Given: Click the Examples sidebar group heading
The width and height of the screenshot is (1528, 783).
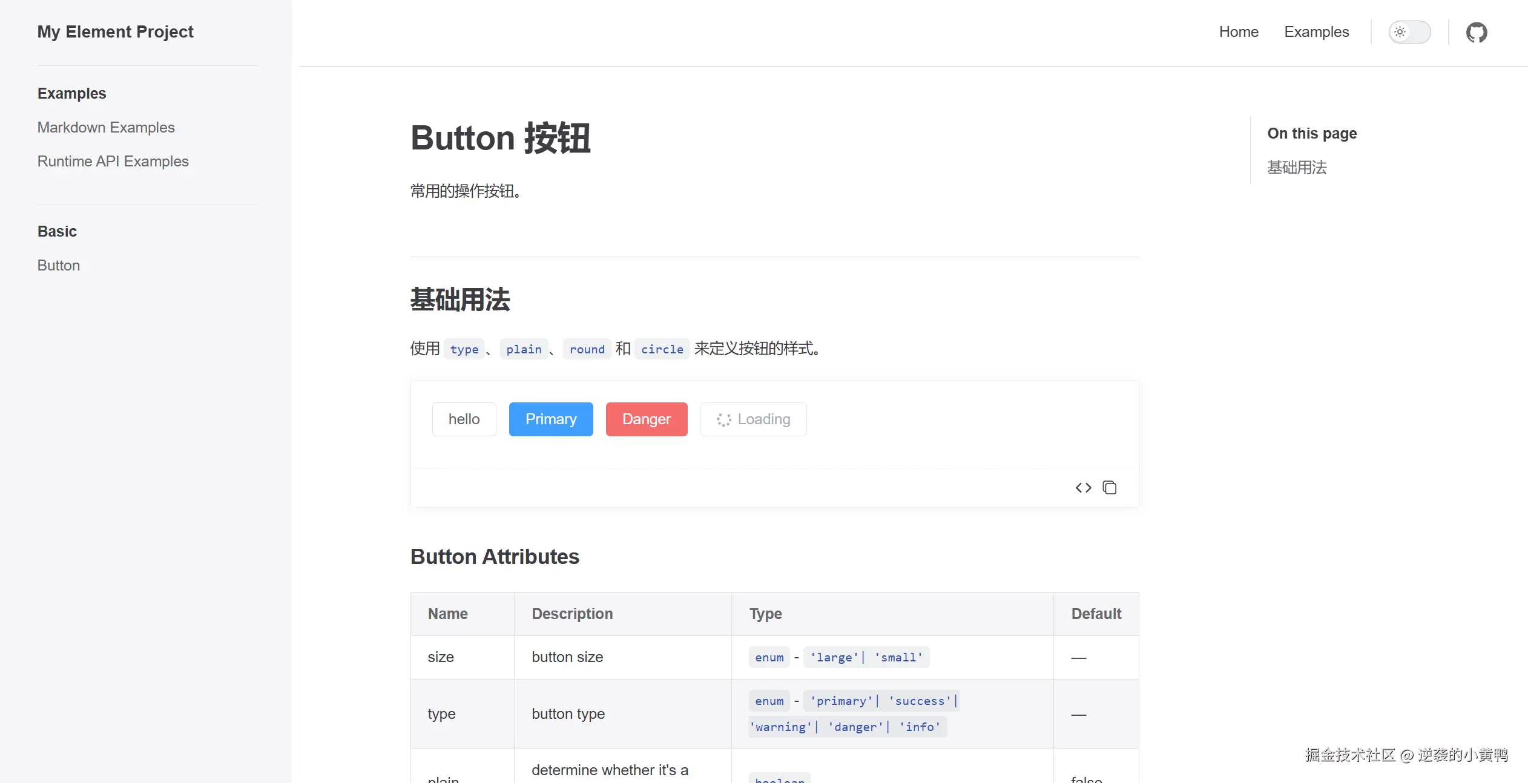Looking at the screenshot, I should click(x=71, y=94).
